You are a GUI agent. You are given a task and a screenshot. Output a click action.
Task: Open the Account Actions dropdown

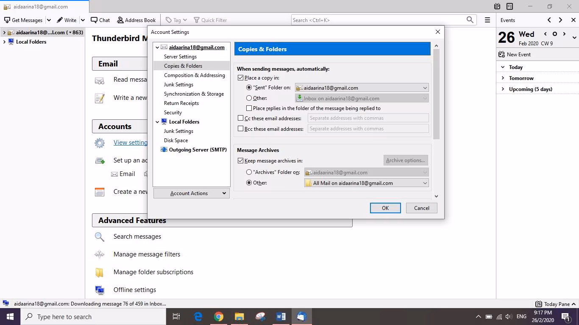pyautogui.click(x=192, y=193)
